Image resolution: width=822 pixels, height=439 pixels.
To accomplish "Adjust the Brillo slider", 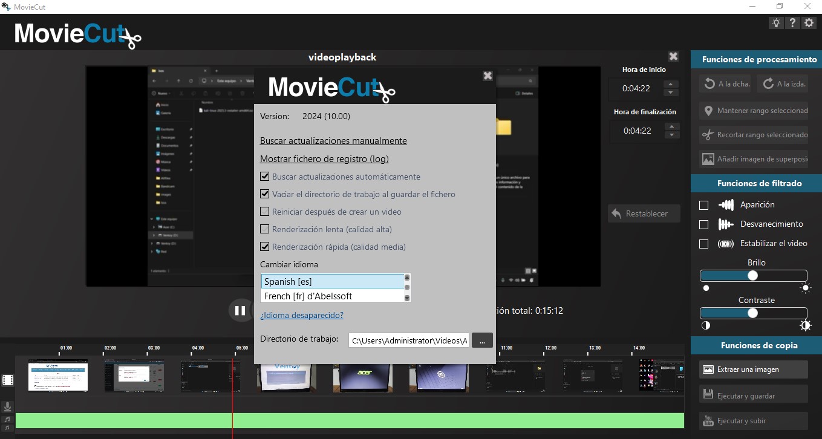I will coord(754,275).
